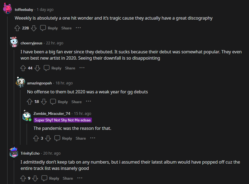249x184 pixels.
Task: Collapse thread line under choerryjesus's comment
Action: 14,109
